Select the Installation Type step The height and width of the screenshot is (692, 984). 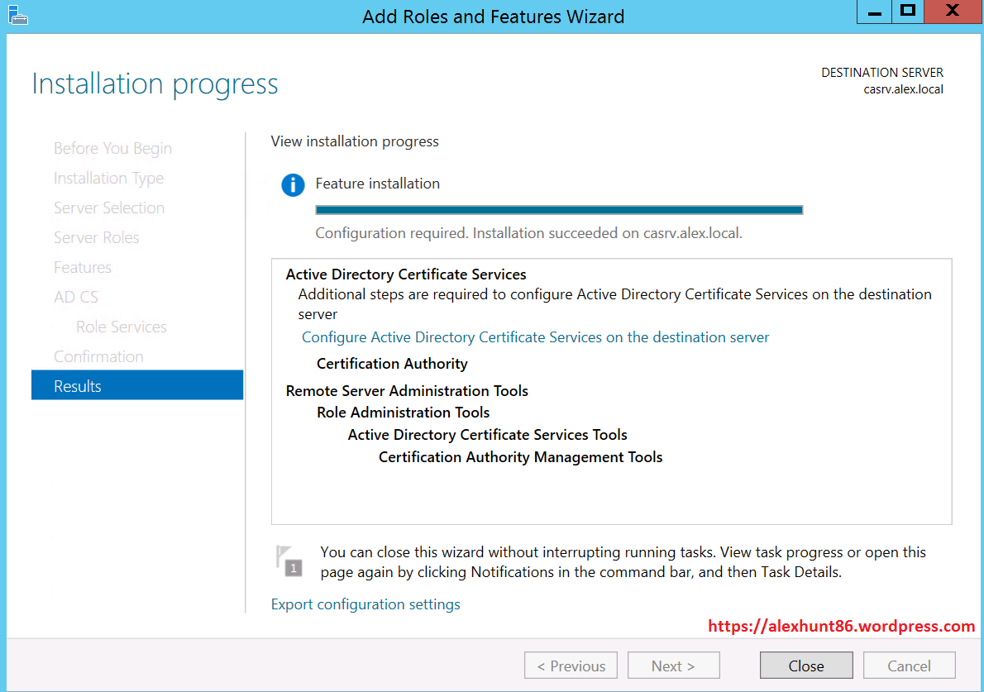tap(108, 179)
